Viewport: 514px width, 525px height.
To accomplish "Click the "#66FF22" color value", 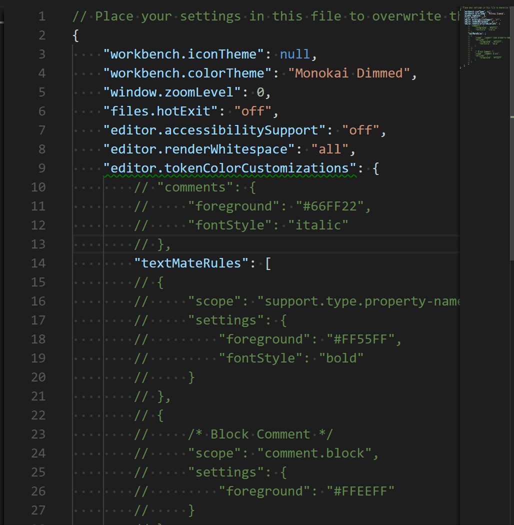I will (x=329, y=206).
